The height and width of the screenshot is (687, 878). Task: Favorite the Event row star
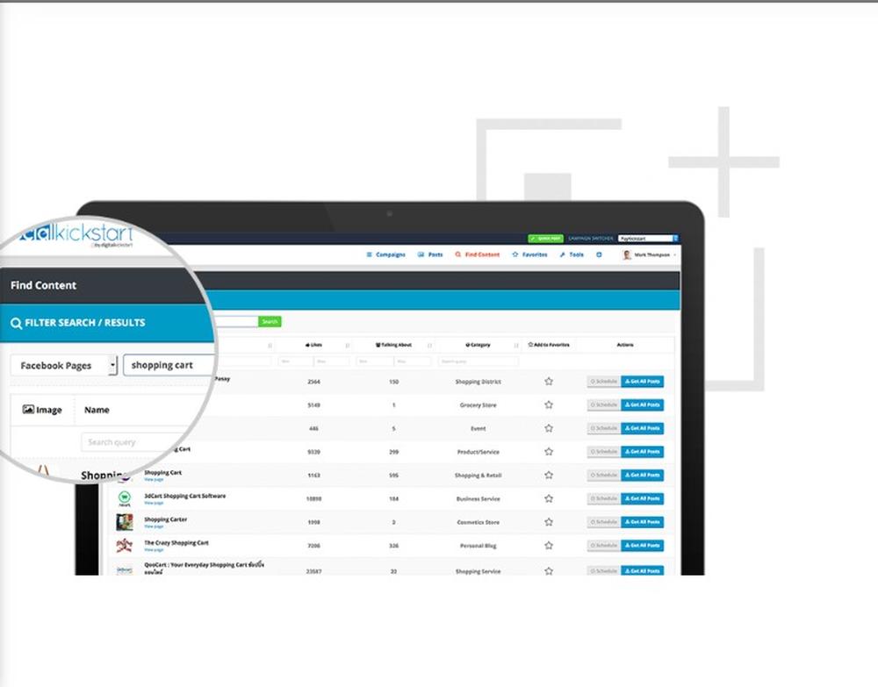tap(549, 428)
